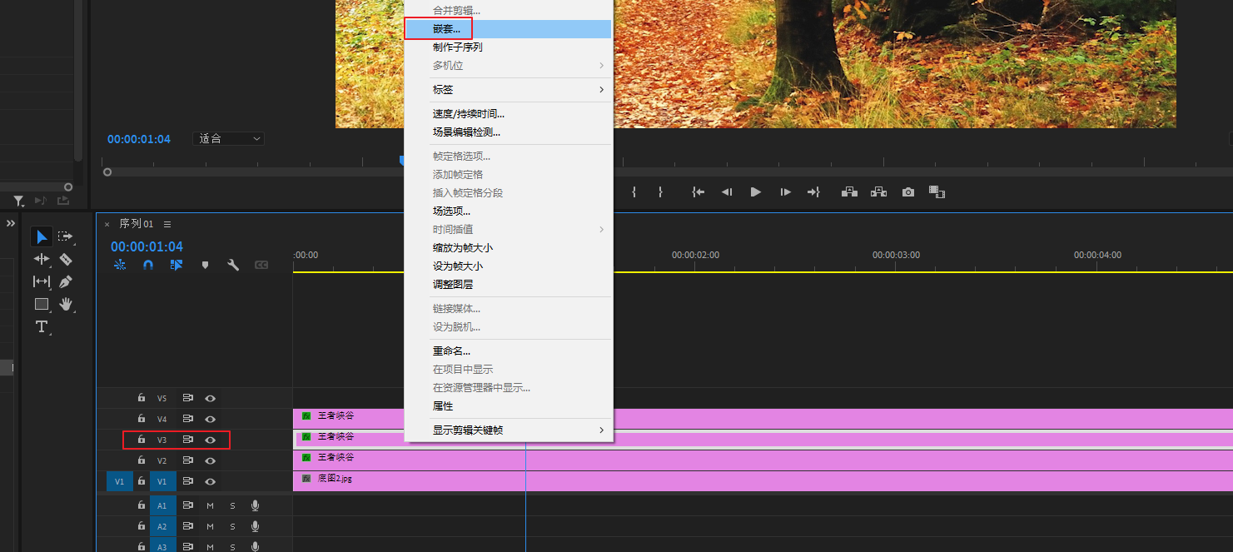Choose 重命名... from the context menu
The height and width of the screenshot is (552, 1233).
pos(451,351)
